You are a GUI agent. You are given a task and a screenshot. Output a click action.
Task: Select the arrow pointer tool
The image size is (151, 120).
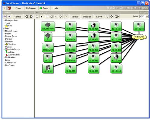pos(41,17)
